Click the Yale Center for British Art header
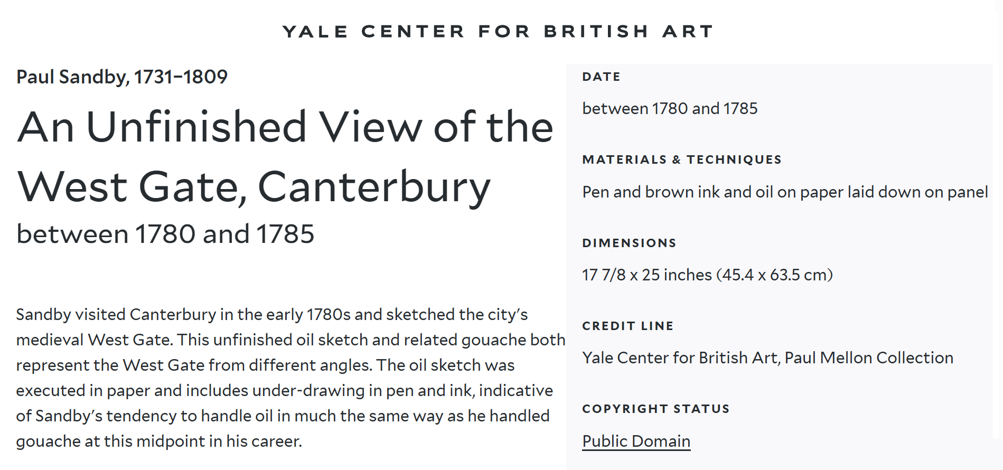This screenshot has width=1003, height=470. (x=498, y=31)
